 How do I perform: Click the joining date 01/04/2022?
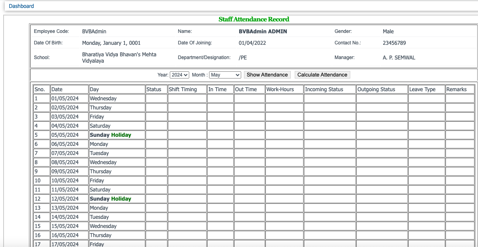pos(252,43)
